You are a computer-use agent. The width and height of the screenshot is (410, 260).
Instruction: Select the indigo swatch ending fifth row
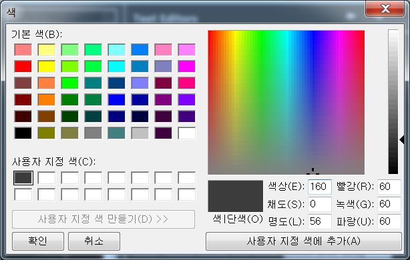(x=187, y=117)
